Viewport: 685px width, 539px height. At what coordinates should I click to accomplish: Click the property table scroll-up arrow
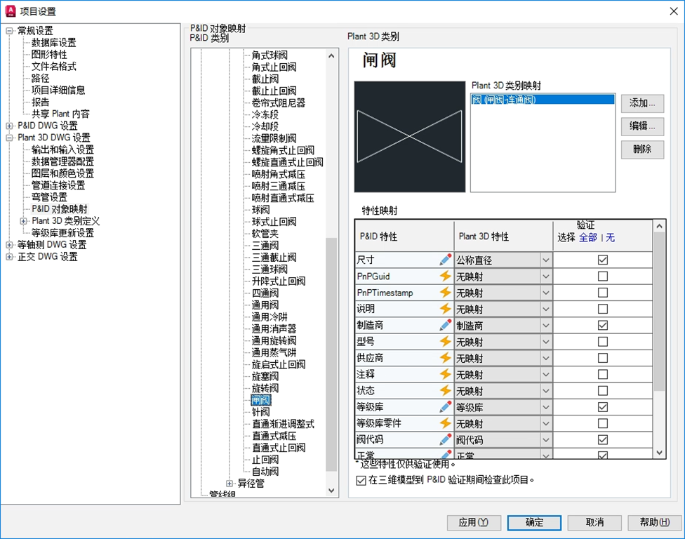pyautogui.click(x=659, y=226)
